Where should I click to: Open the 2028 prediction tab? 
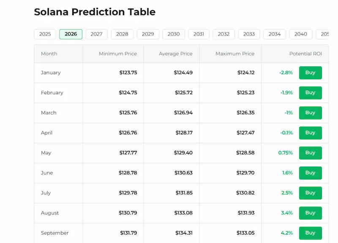pos(122,34)
